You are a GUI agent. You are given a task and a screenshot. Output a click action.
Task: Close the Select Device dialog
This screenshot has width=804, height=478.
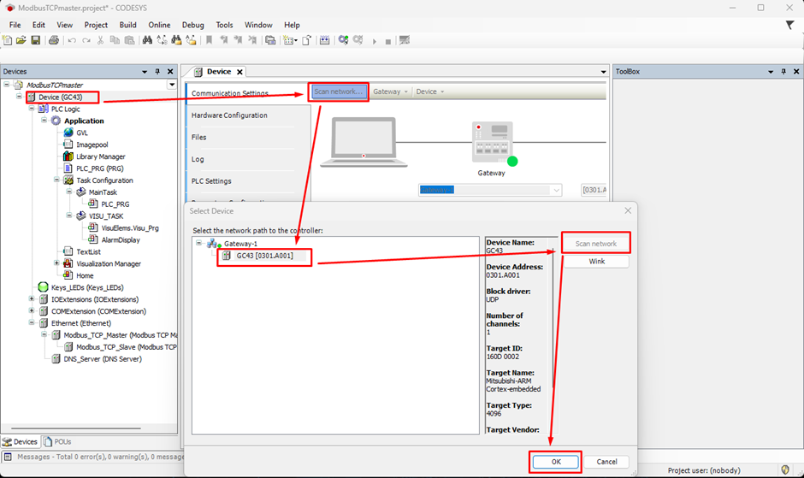coord(628,211)
